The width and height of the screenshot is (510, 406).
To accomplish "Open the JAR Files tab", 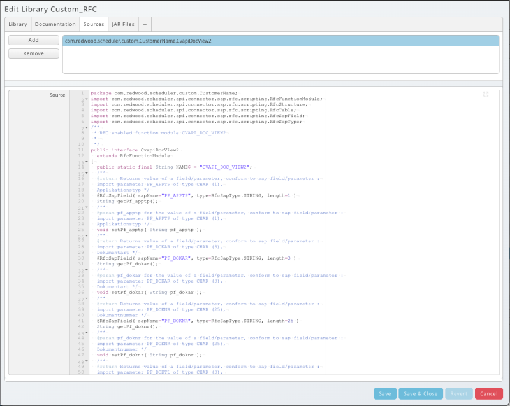I will [x=123, y=24].
